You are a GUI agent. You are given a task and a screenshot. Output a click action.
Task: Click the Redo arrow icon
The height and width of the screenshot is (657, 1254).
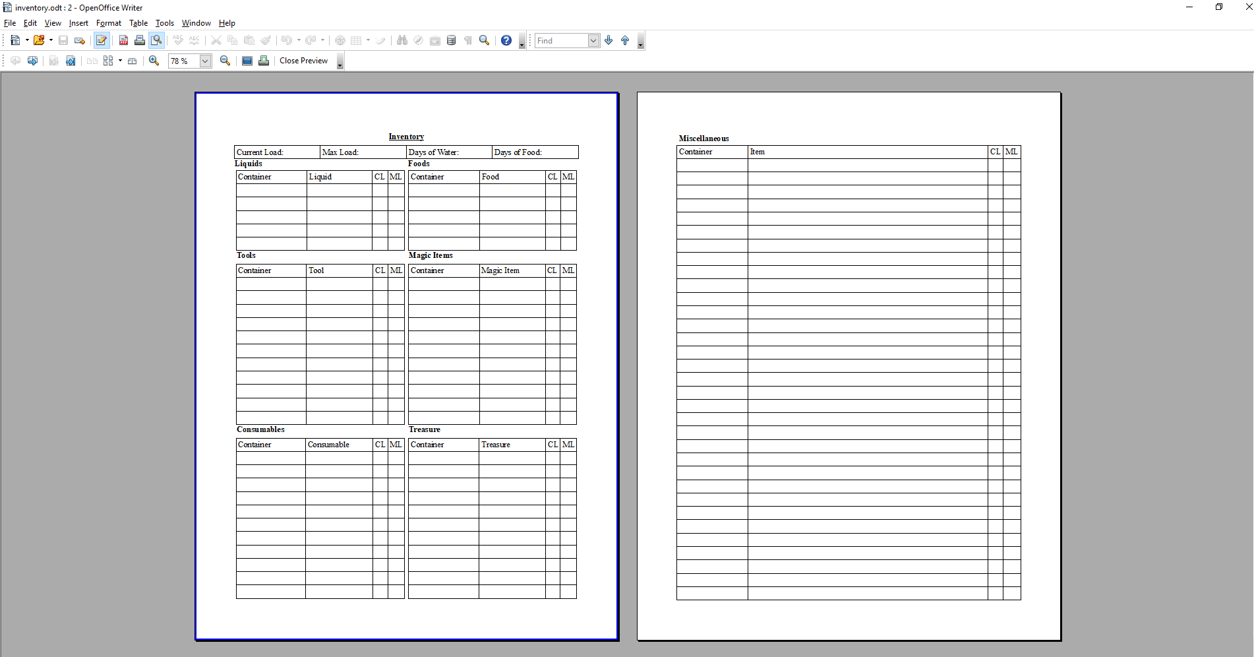pyautogui.click(x=311, y=40)
